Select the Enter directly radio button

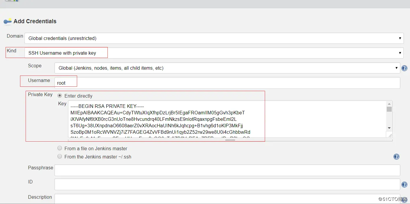click(60, 96)
